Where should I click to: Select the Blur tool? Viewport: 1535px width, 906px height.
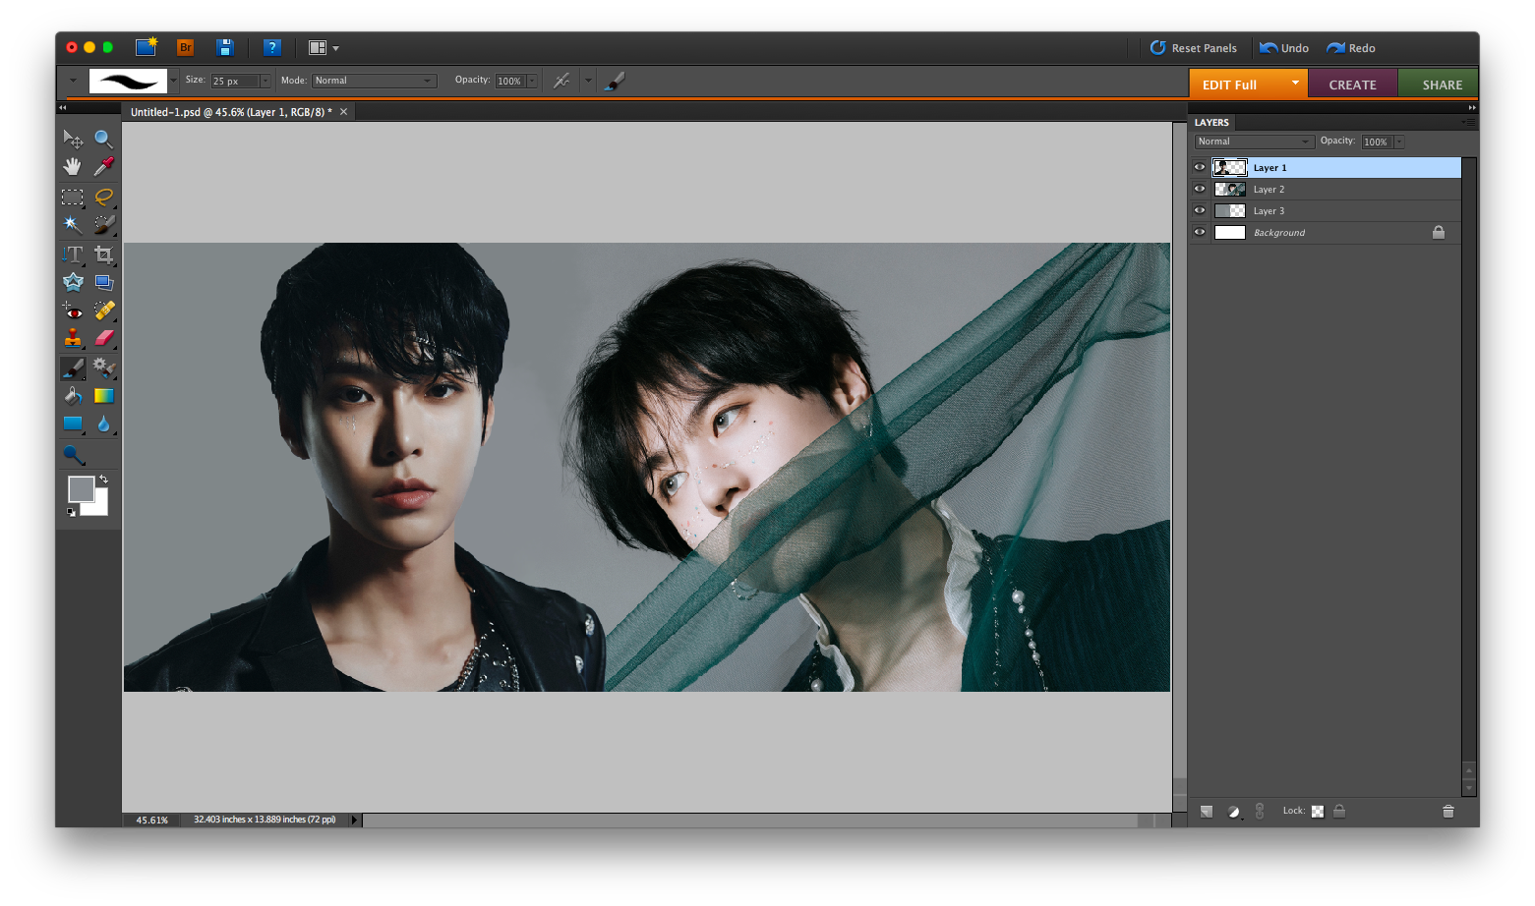coord(103,425)
